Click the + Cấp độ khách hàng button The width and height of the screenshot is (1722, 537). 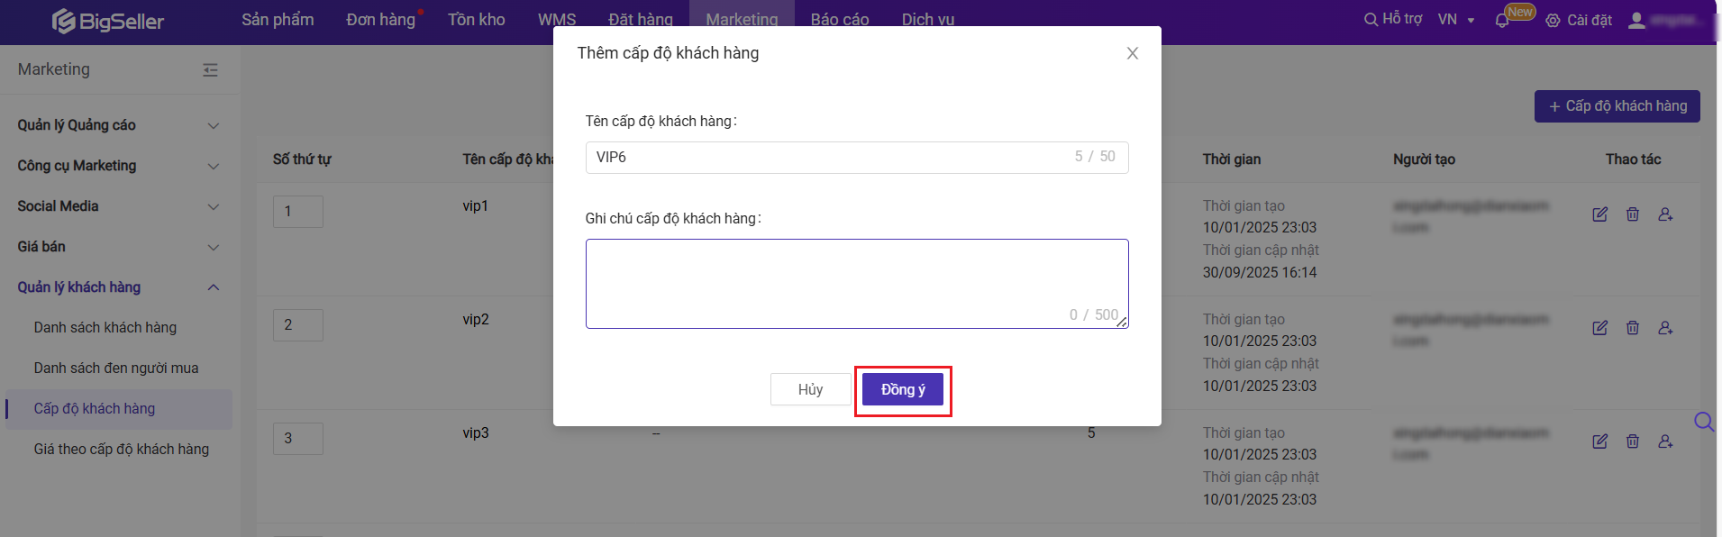coord(1617,106)
